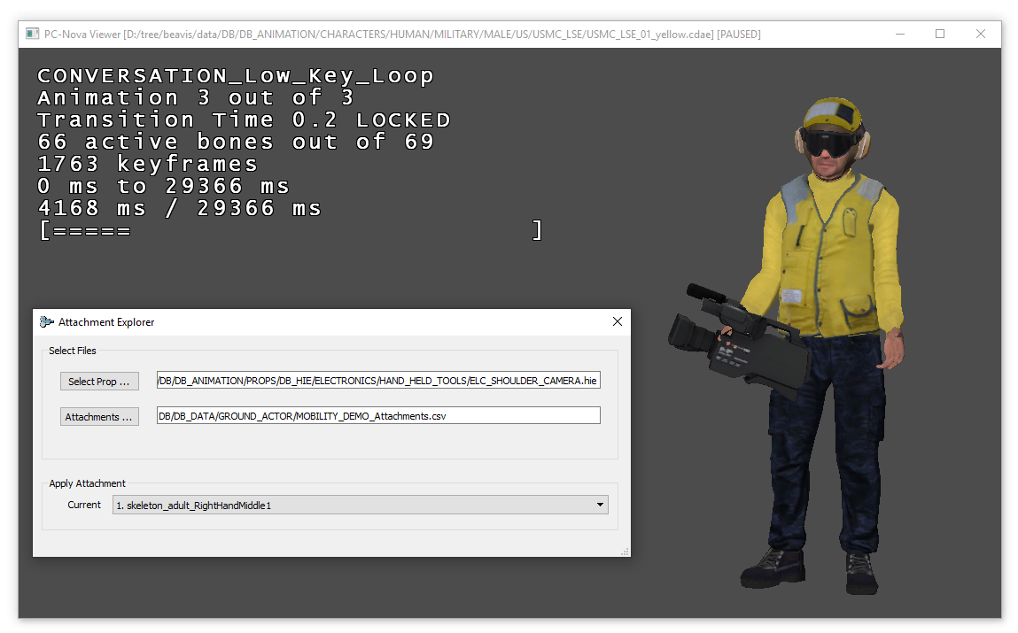Click the "Transition Time 0.2 LOCKED" text
Viewport: 1018px width, 633px height.
click(x=244, y=120)
